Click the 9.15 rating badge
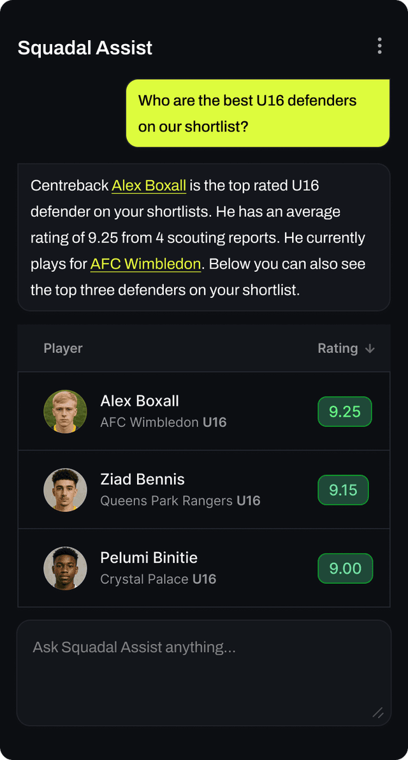 click(x=343, y=490)
